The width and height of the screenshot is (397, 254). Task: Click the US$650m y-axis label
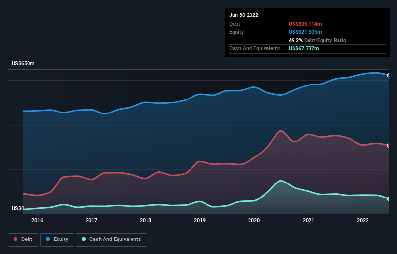(23, 63)
